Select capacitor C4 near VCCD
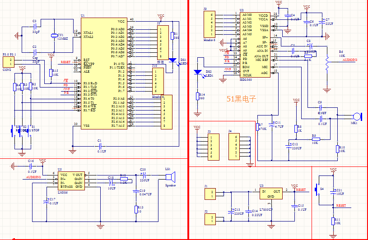The height and width of the screenshot is (240, 368). (x=288, y=16)
